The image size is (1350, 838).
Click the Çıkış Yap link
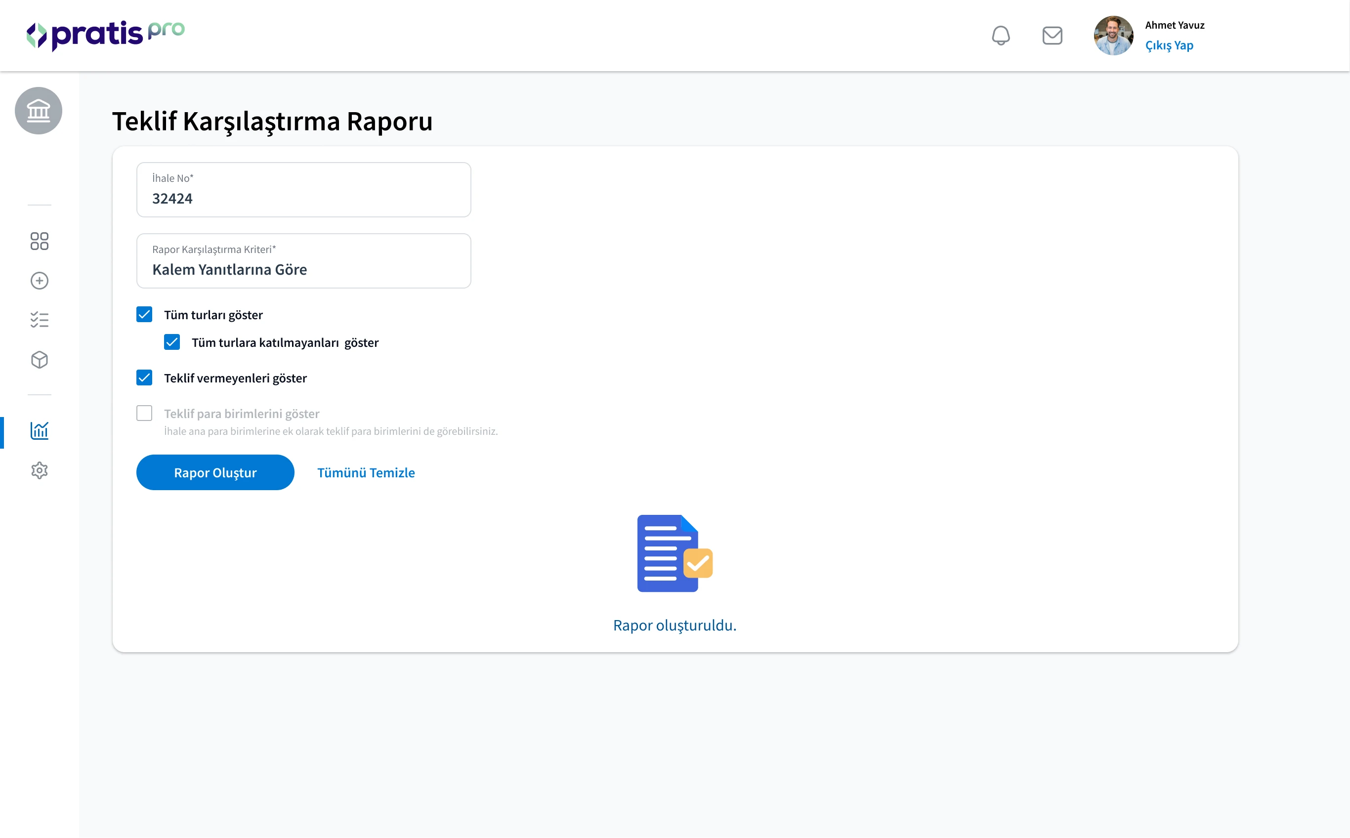[1169, 45]
